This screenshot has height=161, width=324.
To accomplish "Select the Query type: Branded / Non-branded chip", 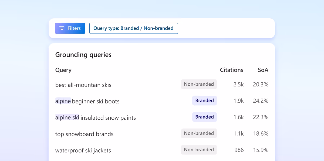I will tap(134, 28).
